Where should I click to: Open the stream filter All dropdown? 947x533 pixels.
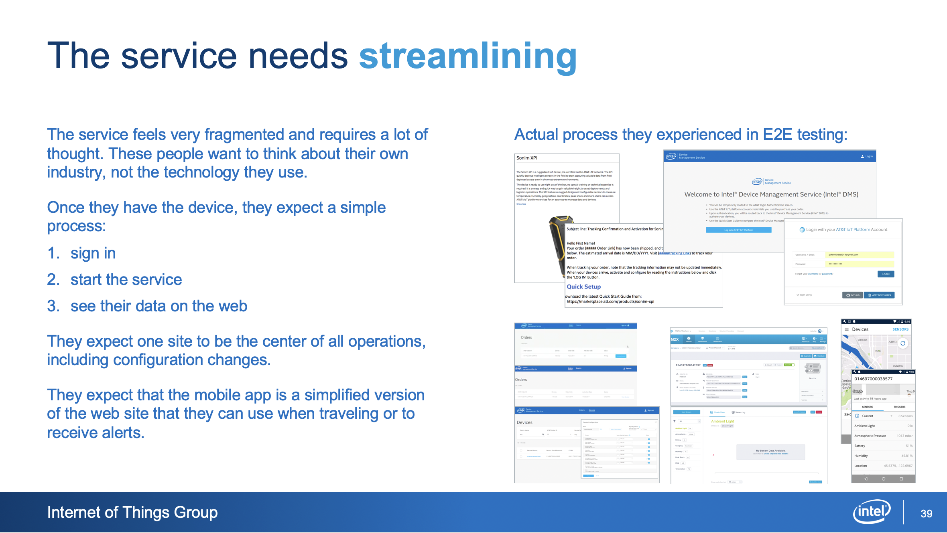pos(689,421)
